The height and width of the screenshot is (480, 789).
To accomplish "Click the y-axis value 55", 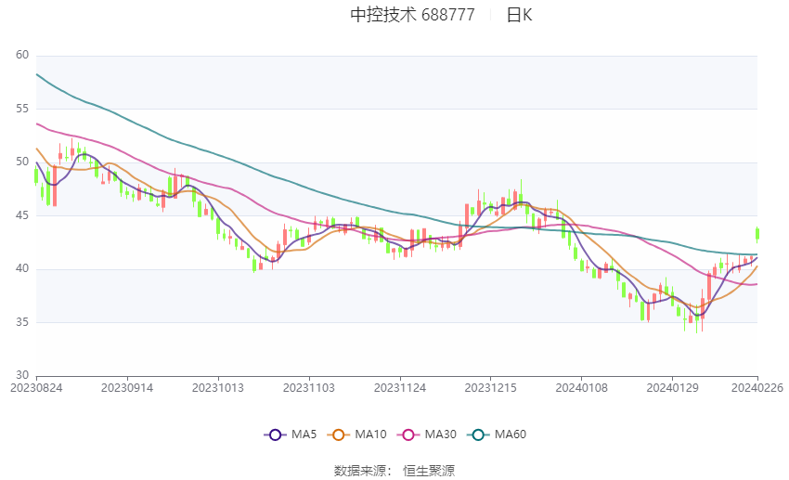I will [x=22, y=109].
